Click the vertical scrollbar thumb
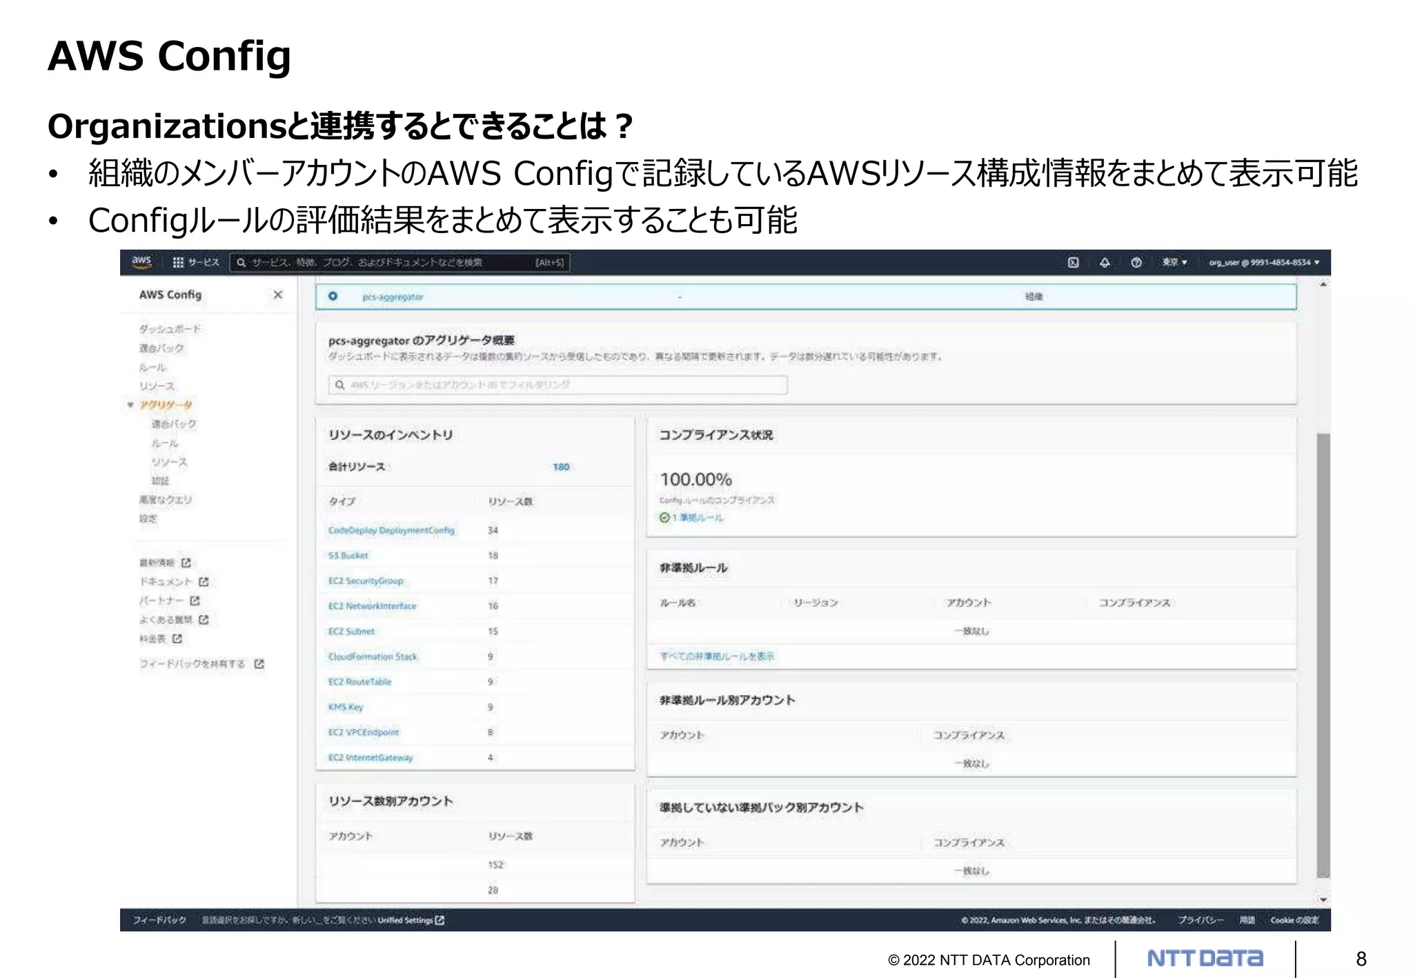This screenshot has width=1413, height=978. point(1323,655)
